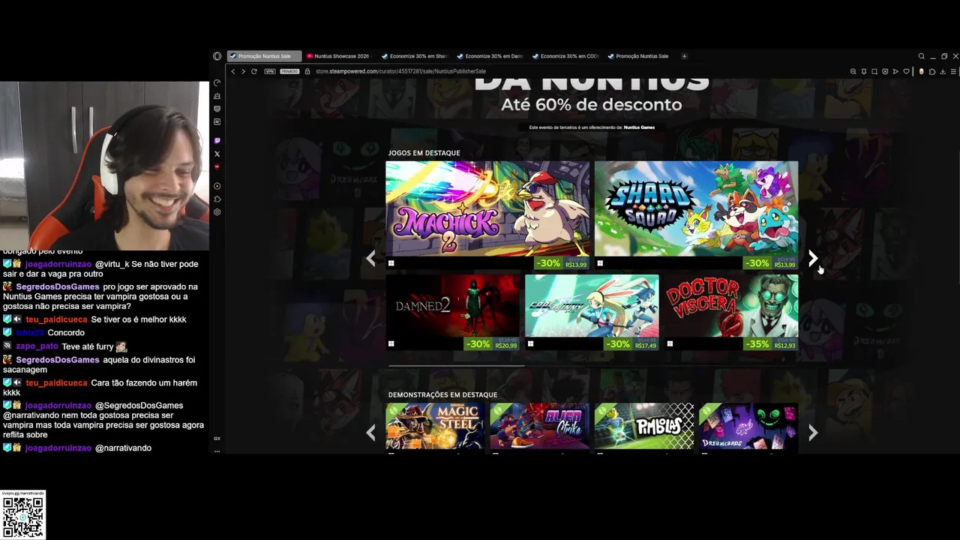Open the extensions cube icon in the toolbar
960x540 pixels.
coord(932,71)
